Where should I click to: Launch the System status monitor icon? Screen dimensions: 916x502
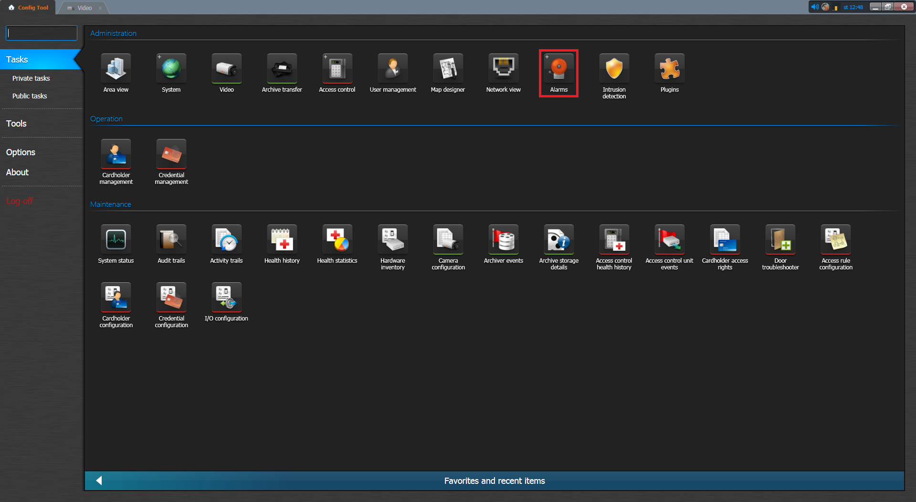[x=116, y=240]
